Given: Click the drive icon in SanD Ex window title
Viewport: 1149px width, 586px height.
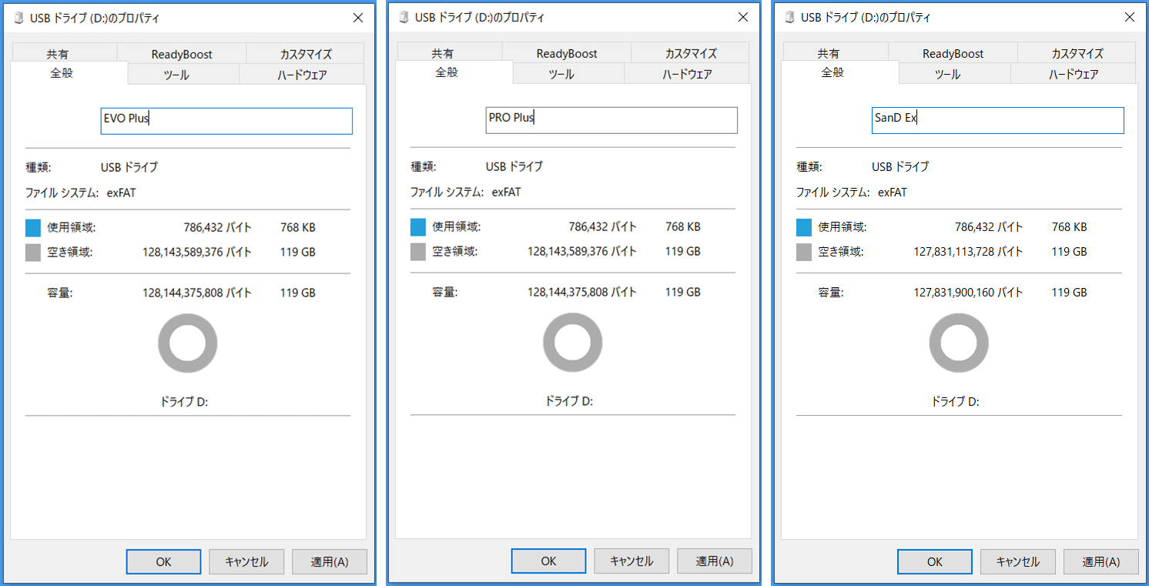Looking at the screenshot, I should pos(789,17).
